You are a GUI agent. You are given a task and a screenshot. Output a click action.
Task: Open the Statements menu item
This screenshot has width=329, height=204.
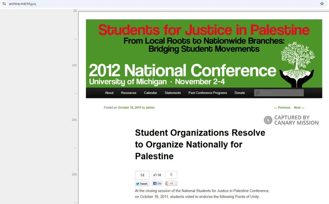(173, 93)
